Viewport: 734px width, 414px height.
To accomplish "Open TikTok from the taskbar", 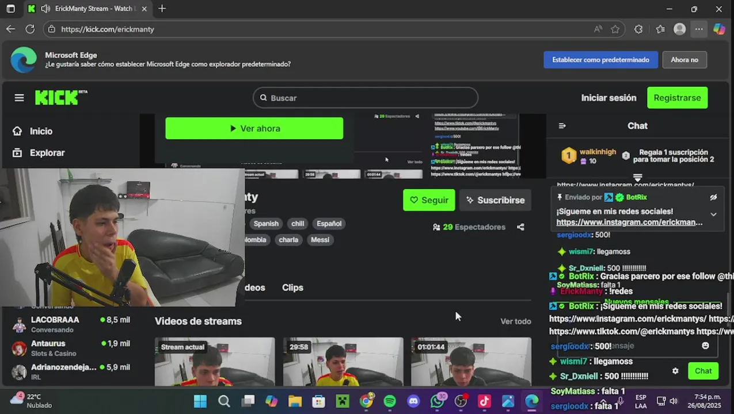I will coord(484,401).
